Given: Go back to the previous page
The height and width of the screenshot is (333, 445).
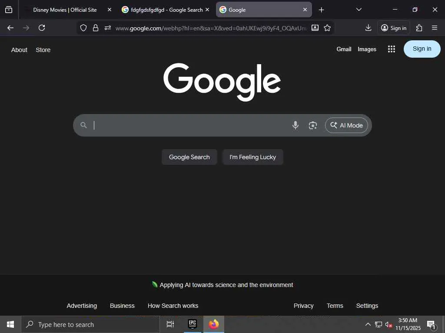Looking at the screenshot, I should click(x=10, y=28).
